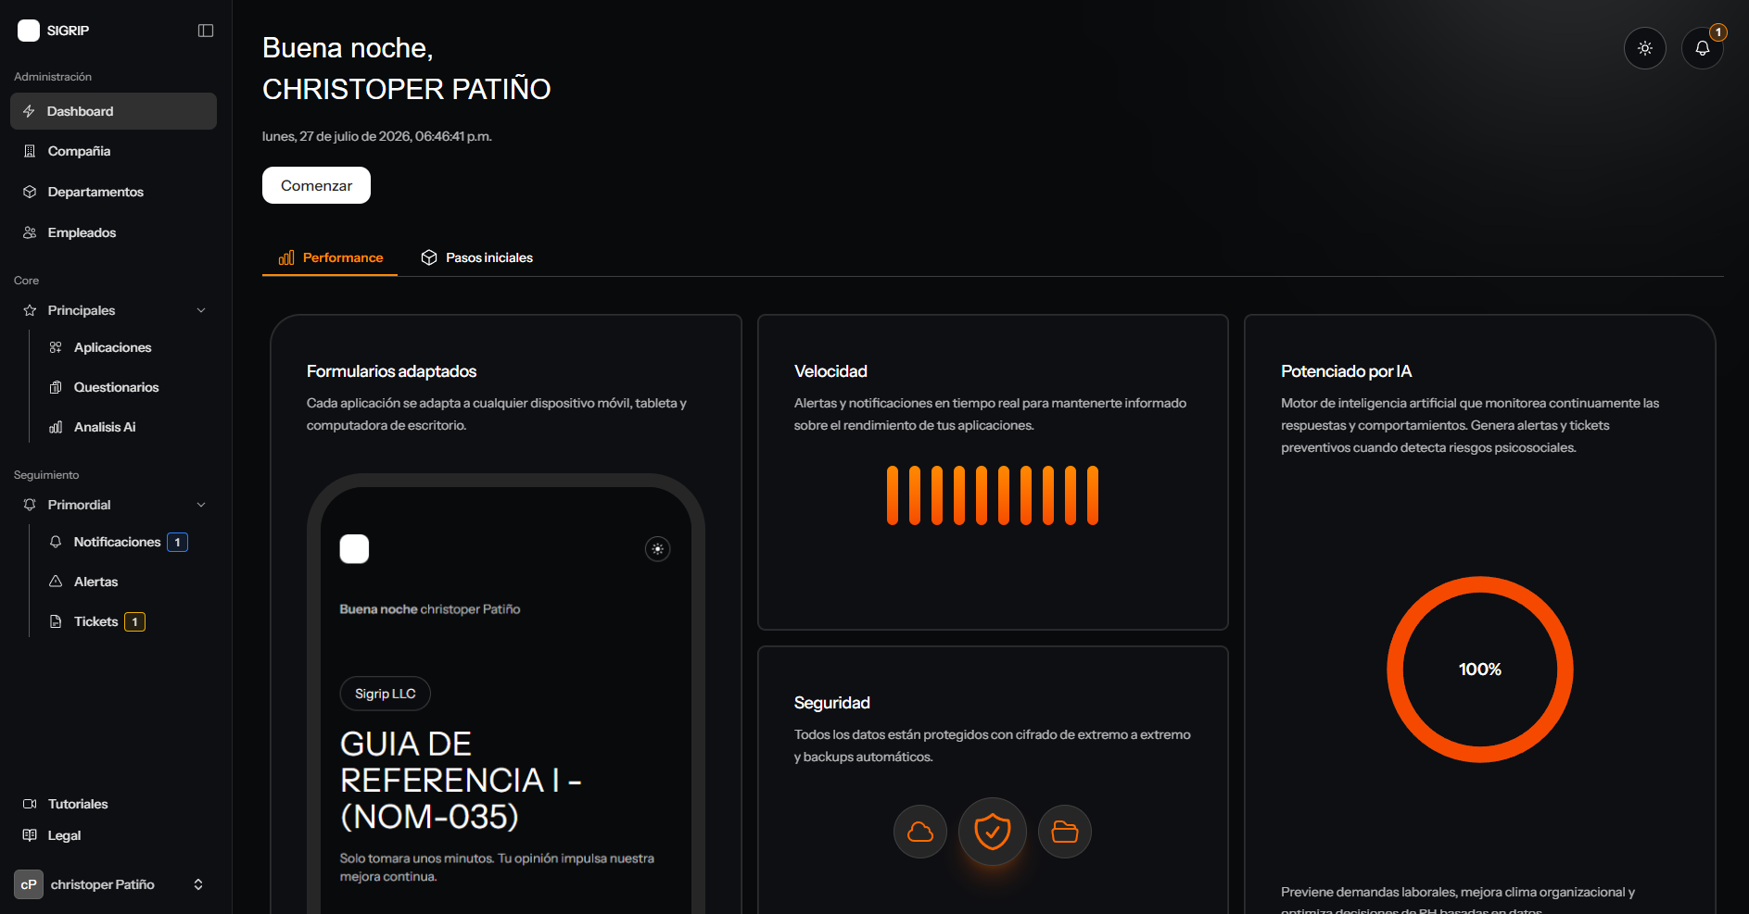Click the Notificaciones count badge

tap(177, 543)
